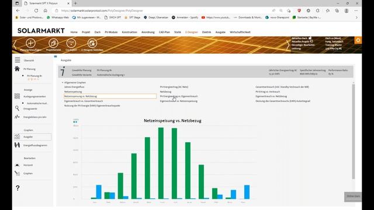374x210 pixels.
Task: Show PV-Ertrag vs. Verbrauch graph
Action: (x=268, y=92)
